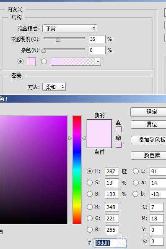This screenshot has height=249, width=166.
Task: Click the hex color field f8ddff
Action: click(110, 243)
